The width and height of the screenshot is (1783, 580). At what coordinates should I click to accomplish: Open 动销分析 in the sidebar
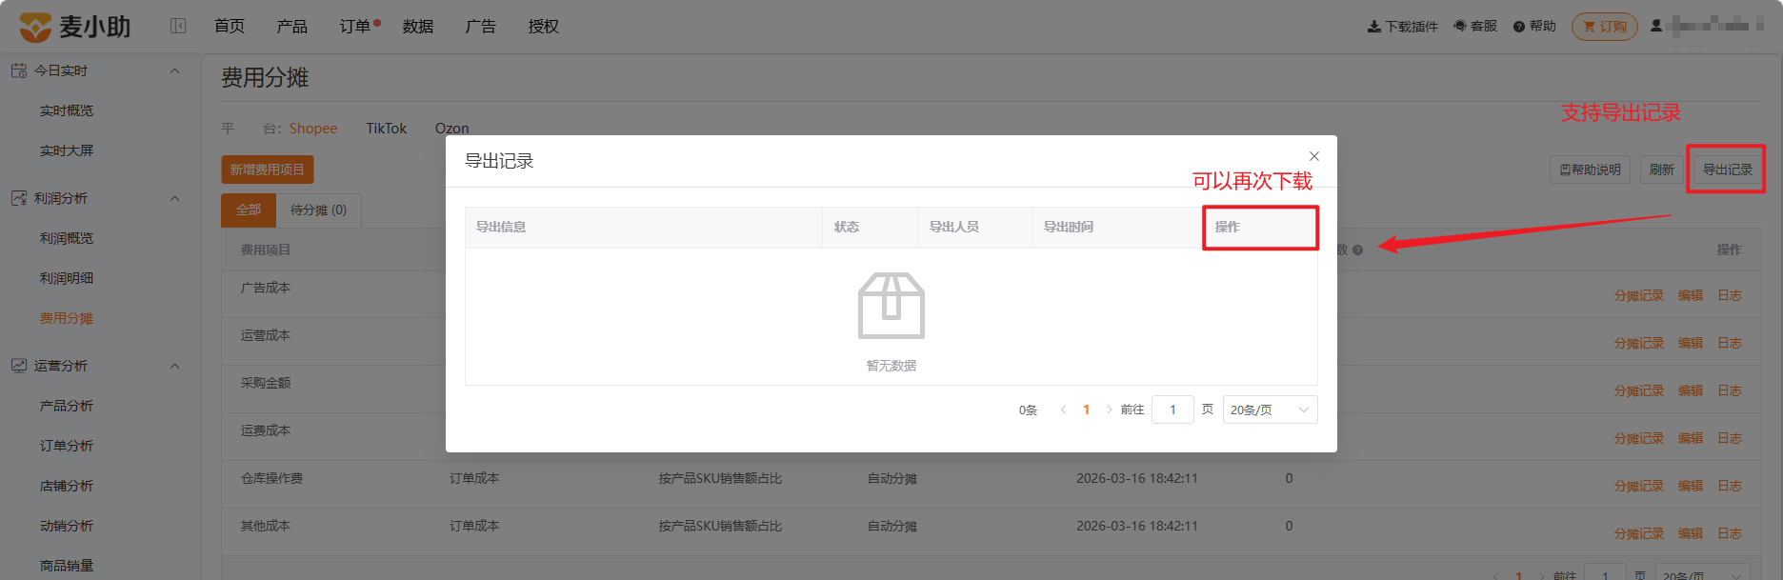[x=67, y=526]
